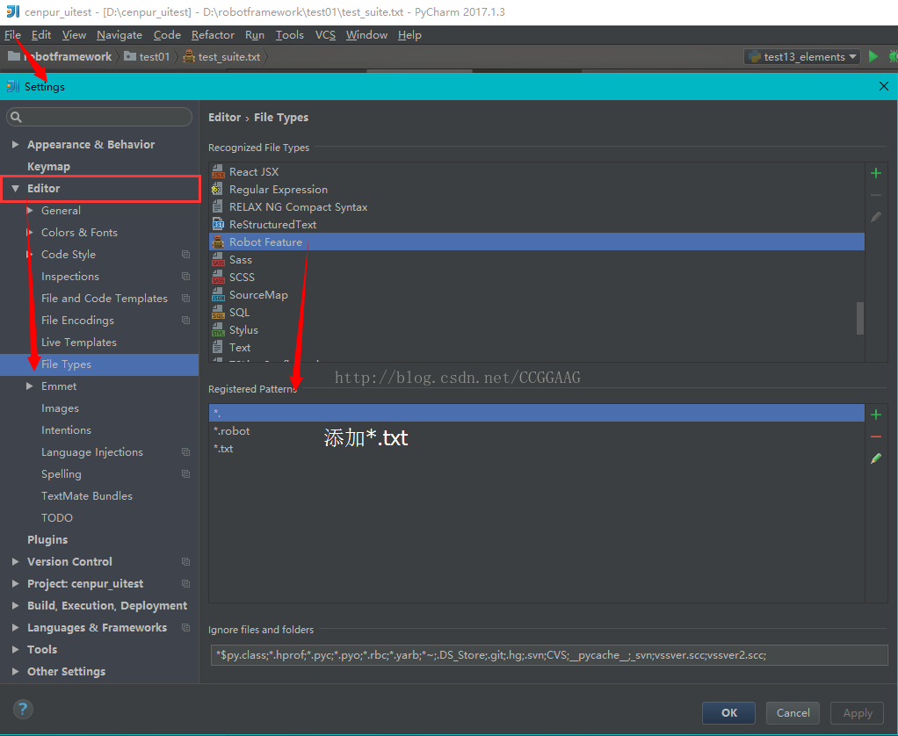898x736 pixels.
Task: Add a new registered pattern
Action: [876, 415]
